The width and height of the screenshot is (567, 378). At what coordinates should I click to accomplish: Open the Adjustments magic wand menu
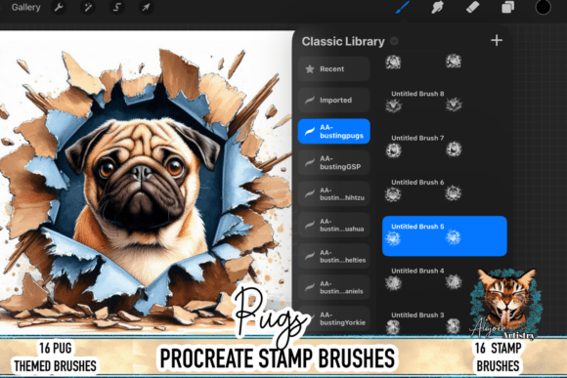(x=88, y=7)
